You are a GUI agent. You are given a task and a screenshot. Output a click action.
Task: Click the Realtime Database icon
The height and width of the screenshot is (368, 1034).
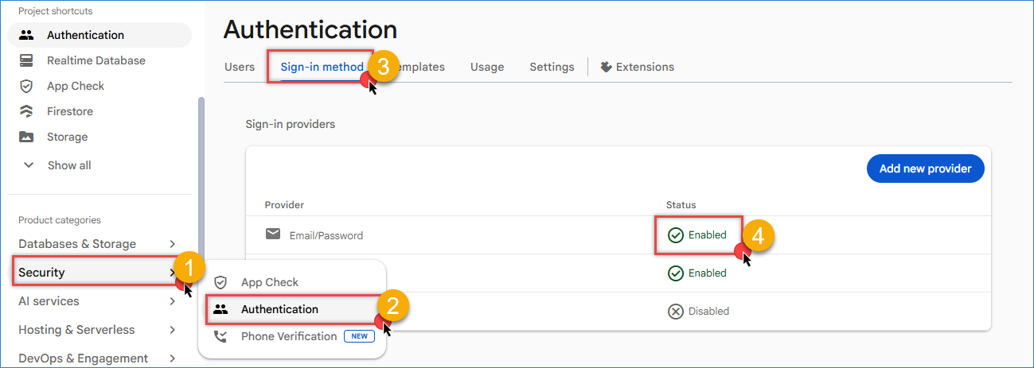tap(27, 60)
